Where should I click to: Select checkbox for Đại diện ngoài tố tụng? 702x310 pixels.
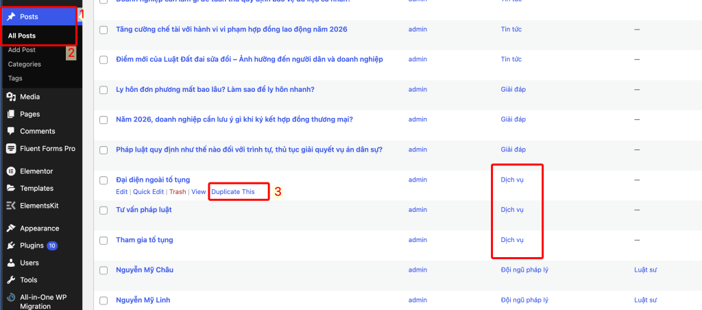(x=104, y=180)
